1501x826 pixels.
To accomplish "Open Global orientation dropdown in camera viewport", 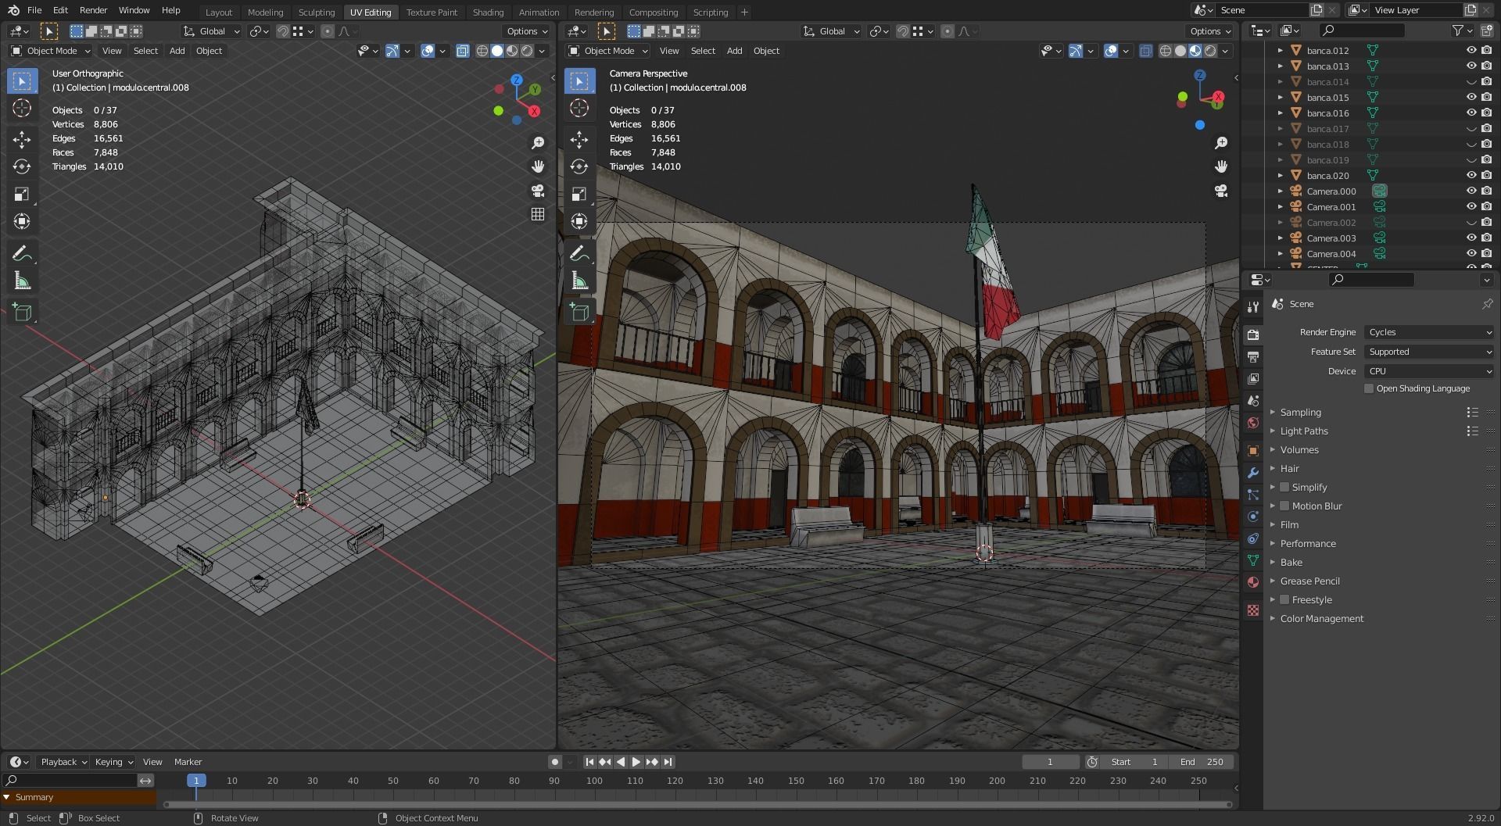I will tap(831, 31).
